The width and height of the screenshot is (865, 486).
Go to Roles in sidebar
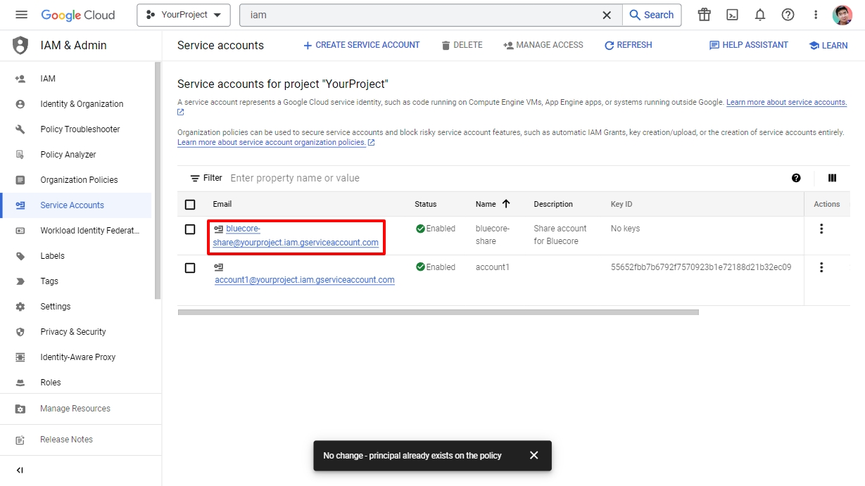click(x=51, y=383)
